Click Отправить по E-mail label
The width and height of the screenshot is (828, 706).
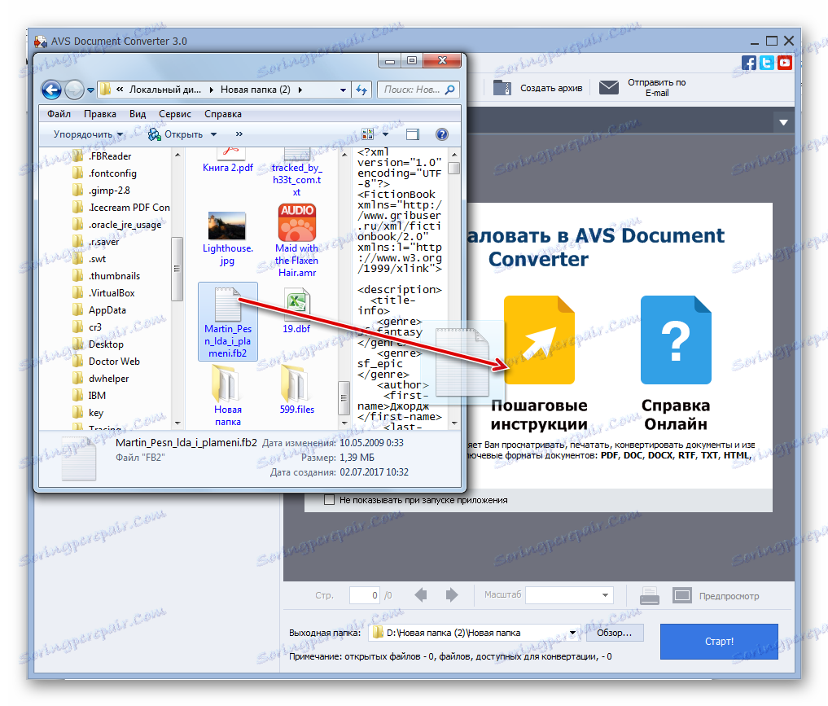[657, 88]
